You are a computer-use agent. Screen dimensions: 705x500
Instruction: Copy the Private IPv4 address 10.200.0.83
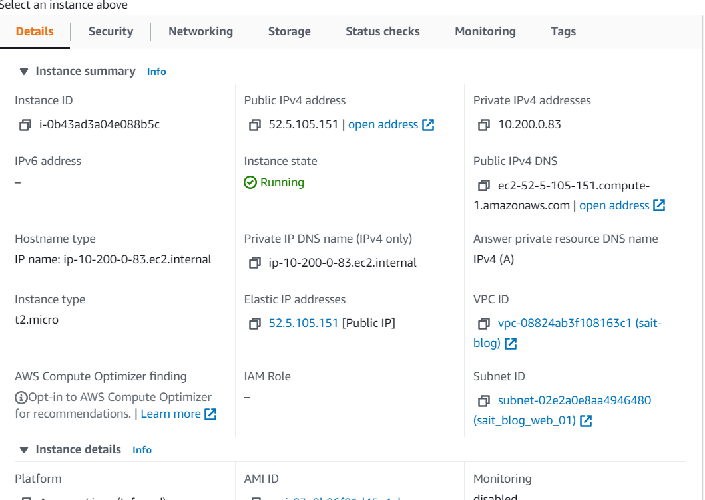484,125
